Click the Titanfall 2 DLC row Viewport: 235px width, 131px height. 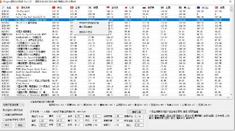click(115, 80)
